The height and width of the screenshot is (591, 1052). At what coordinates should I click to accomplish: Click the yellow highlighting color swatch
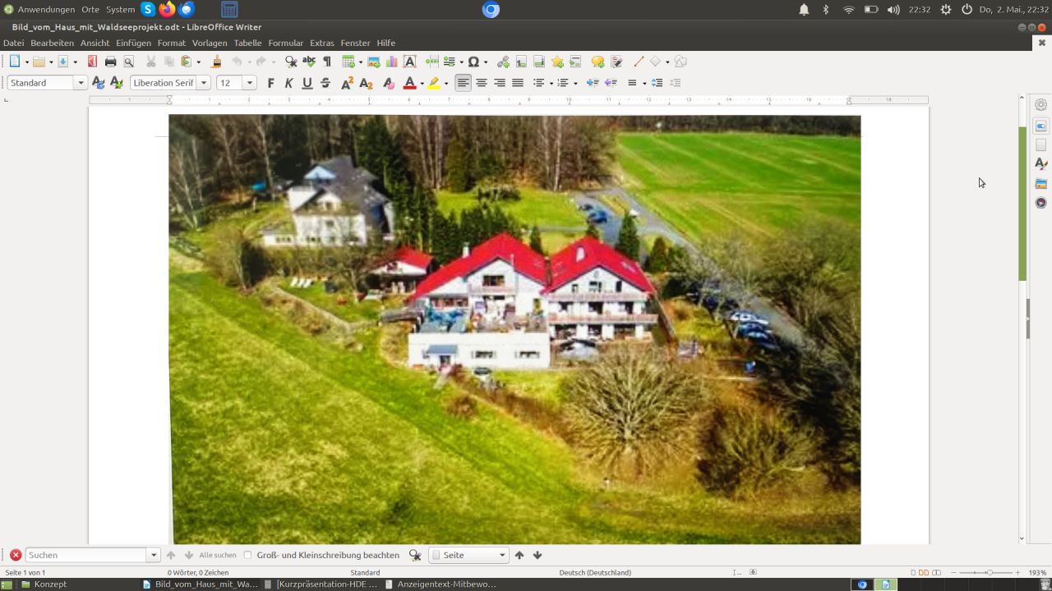[433, 83]
